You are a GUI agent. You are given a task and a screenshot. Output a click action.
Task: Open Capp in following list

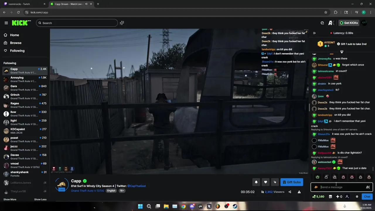pyautogui.click(x=25, y=71)
